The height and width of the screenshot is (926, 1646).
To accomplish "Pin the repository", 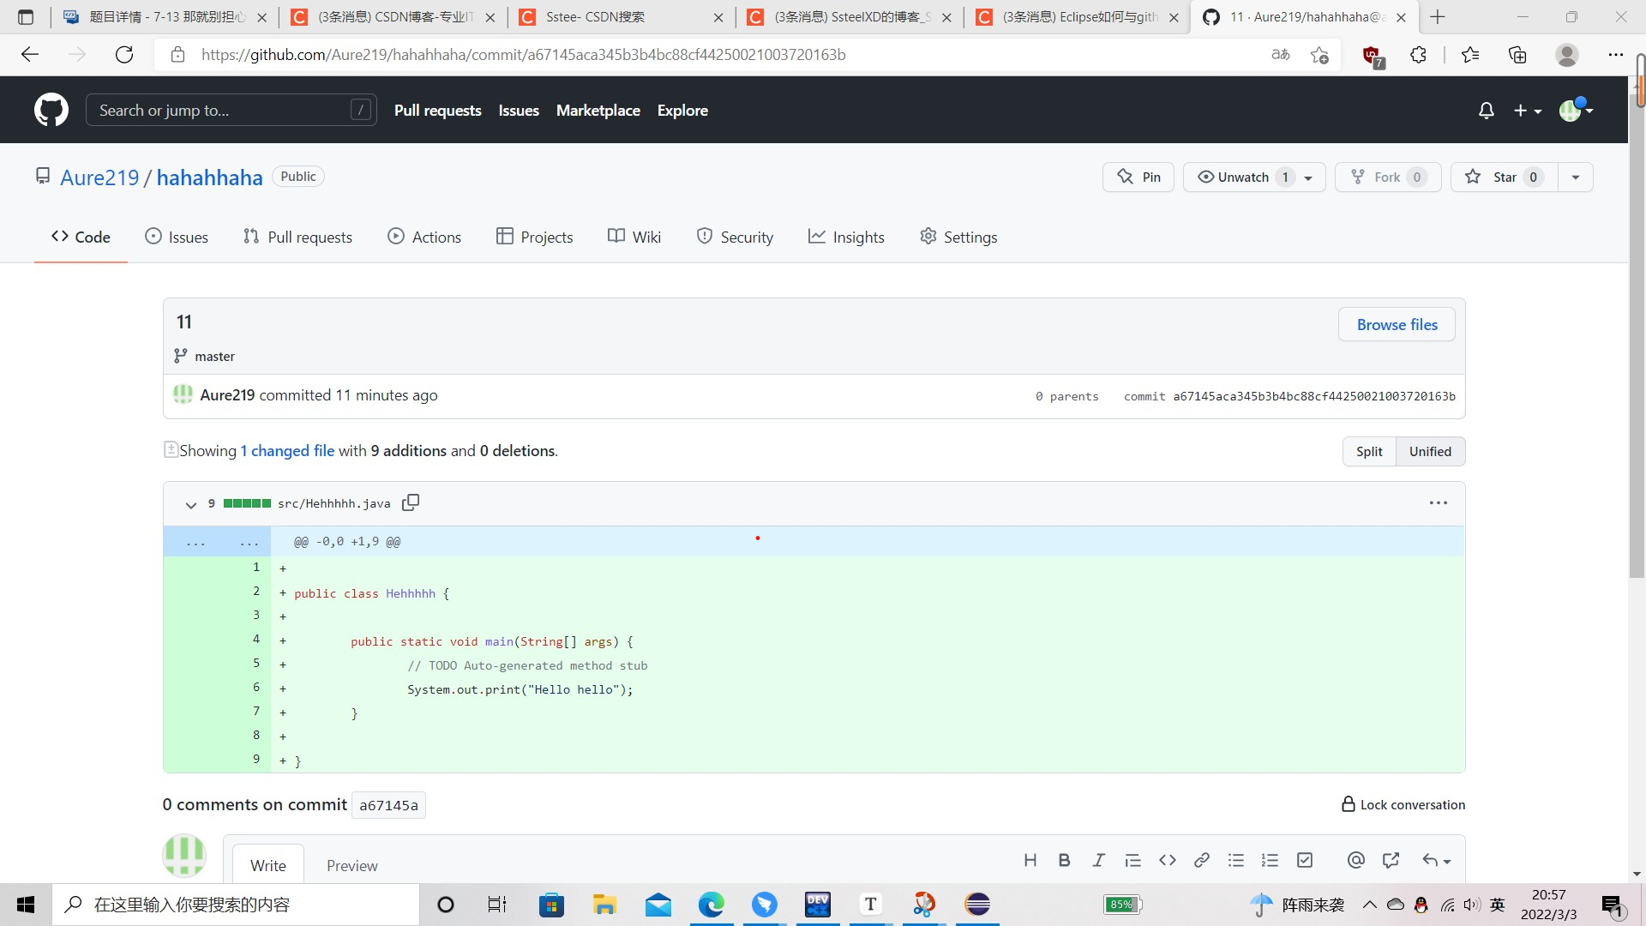I will pyautogui.click(x=1138, y=177).
